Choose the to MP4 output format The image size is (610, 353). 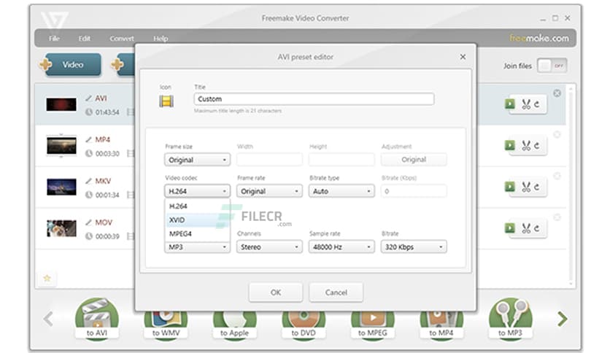pyautogui.click(x=441, y=326)
